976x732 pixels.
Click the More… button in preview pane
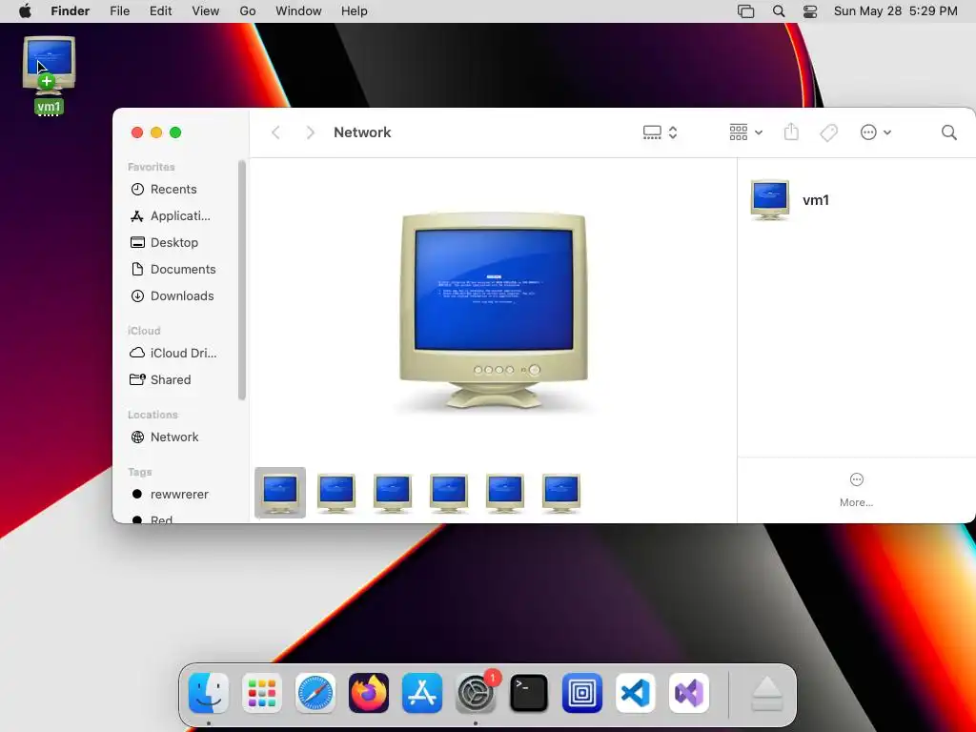857,490
